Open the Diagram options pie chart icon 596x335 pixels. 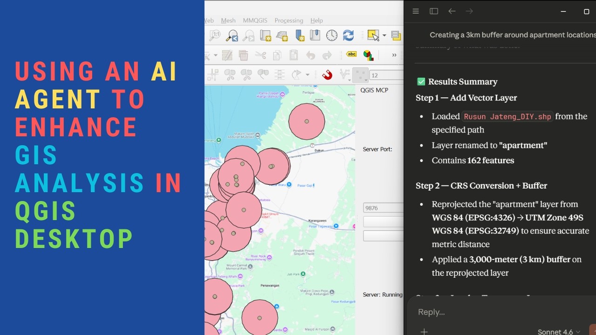click(x=368, y=55)
